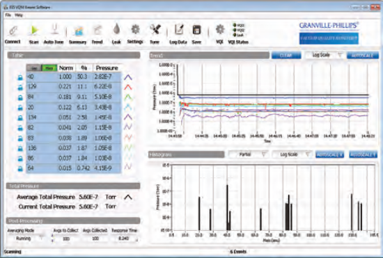Open the Trend Log Scale dropdown

click(325, 56)
